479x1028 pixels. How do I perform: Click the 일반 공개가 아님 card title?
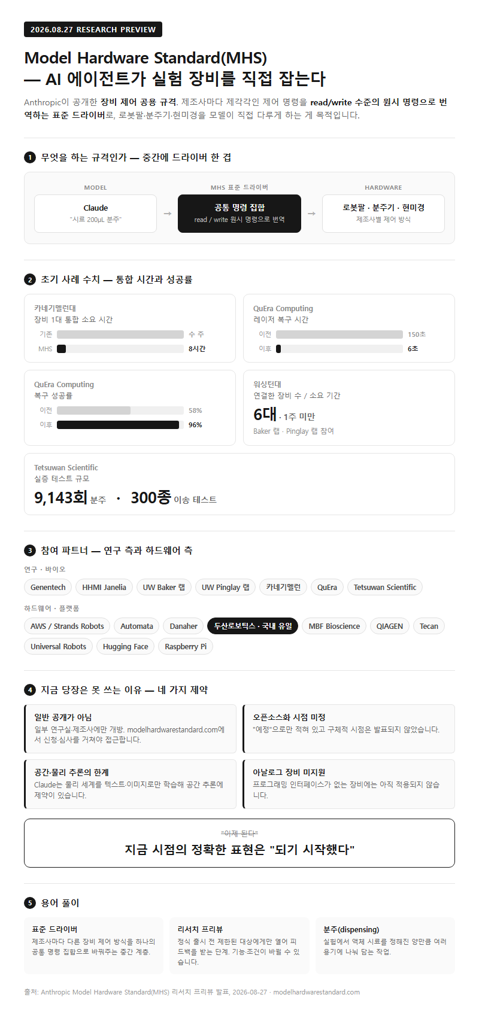(63, 717)
